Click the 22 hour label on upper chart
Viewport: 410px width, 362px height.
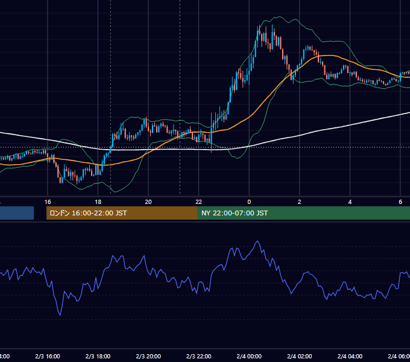(199, 202)
